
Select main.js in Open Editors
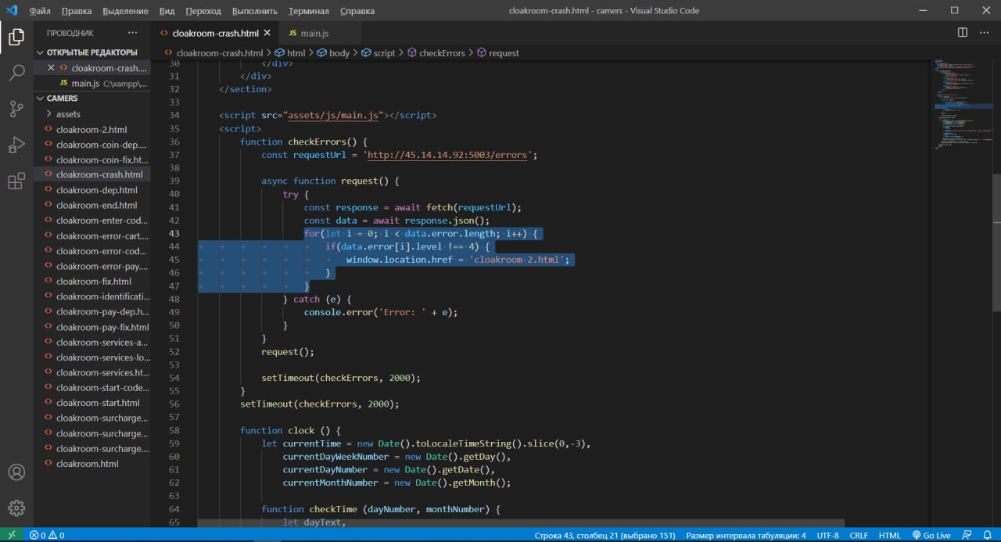point(91,84)
